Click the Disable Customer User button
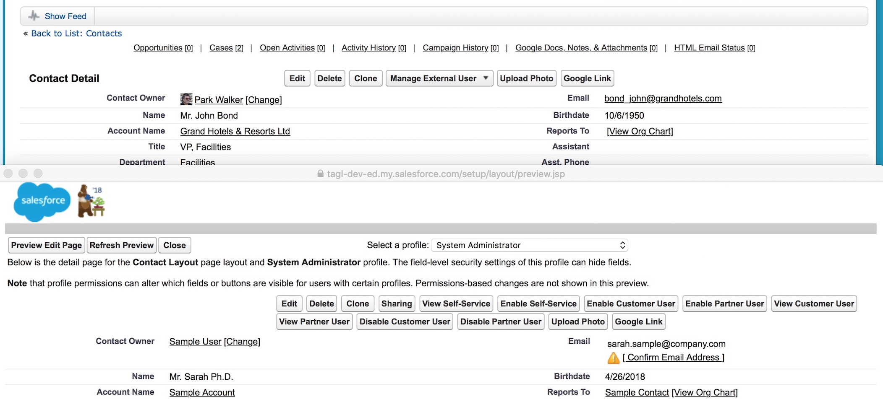Viewport: 883px width, 399px height. pyautogui.click(x=405, y=321)
